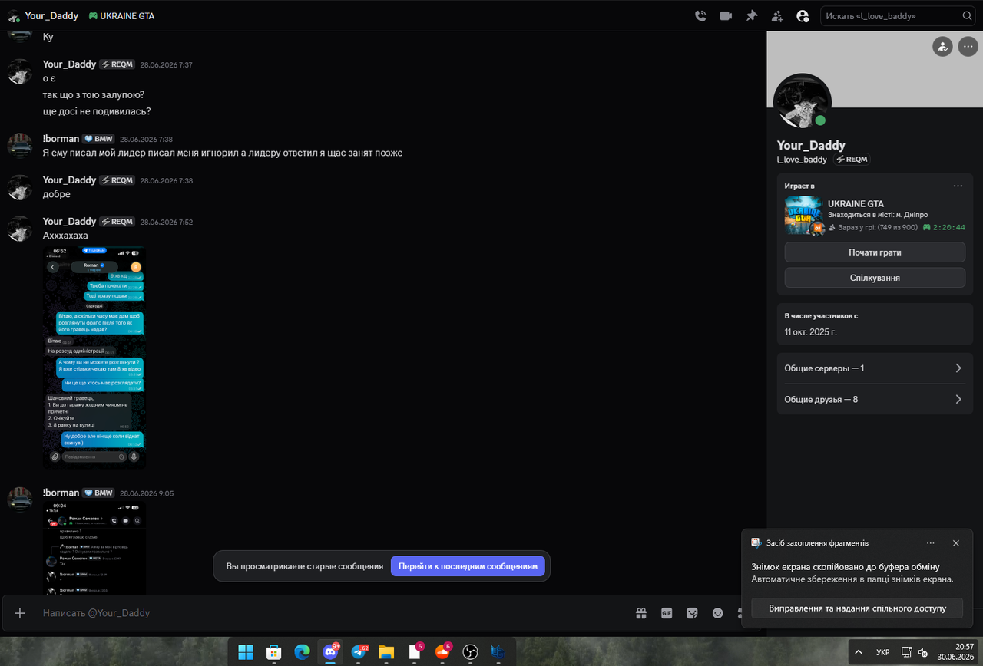Open !borman's screenshot attachment at 9:05
The width and height of the screenshot is (983, 666).
[94, 548]
